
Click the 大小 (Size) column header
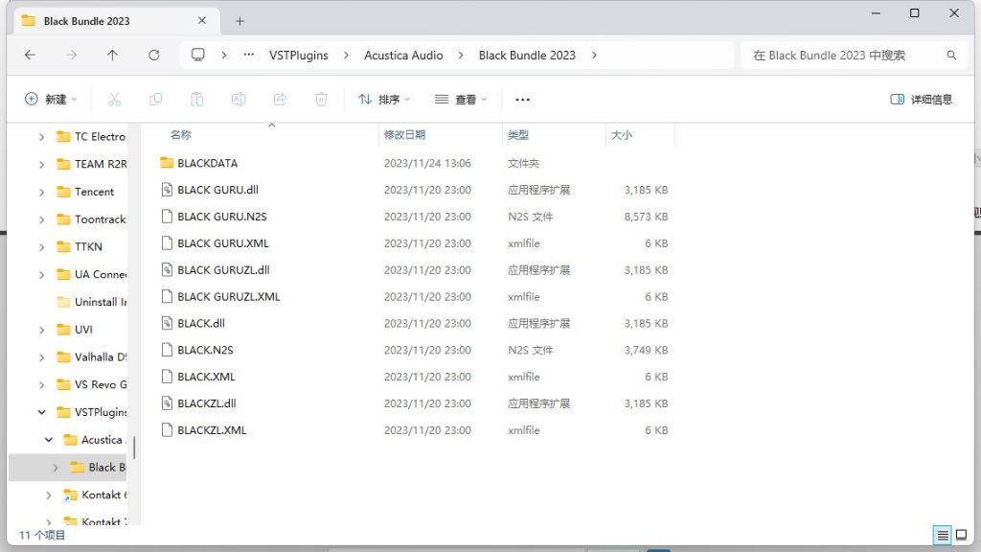(621, 134)
